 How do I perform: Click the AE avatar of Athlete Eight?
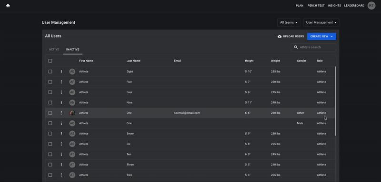click(x=72, y=72)
